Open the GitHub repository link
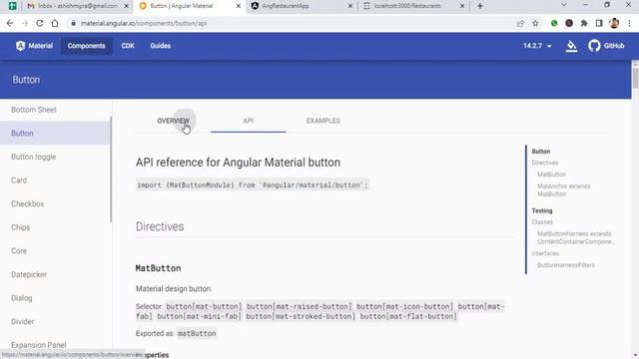 [x=606, y=46]
